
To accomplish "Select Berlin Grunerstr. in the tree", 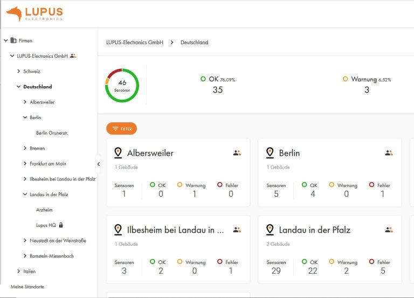I will 52,133.
